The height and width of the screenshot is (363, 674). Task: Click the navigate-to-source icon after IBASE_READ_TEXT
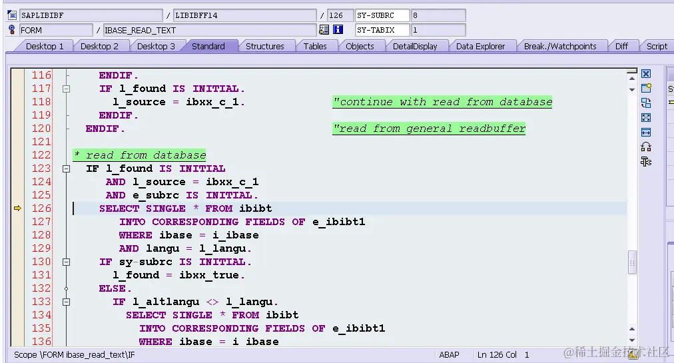[x=324, y=30]
